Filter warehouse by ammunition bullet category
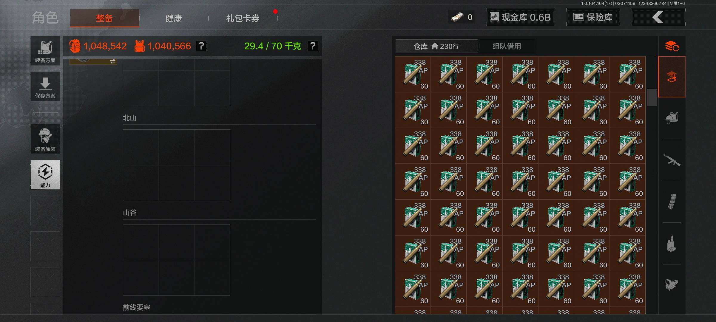The height and width of the screenshot is (322, 716). [672, 244]
